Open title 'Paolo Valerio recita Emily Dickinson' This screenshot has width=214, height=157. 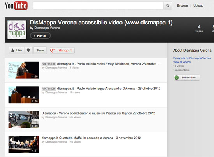coord(109,64)
